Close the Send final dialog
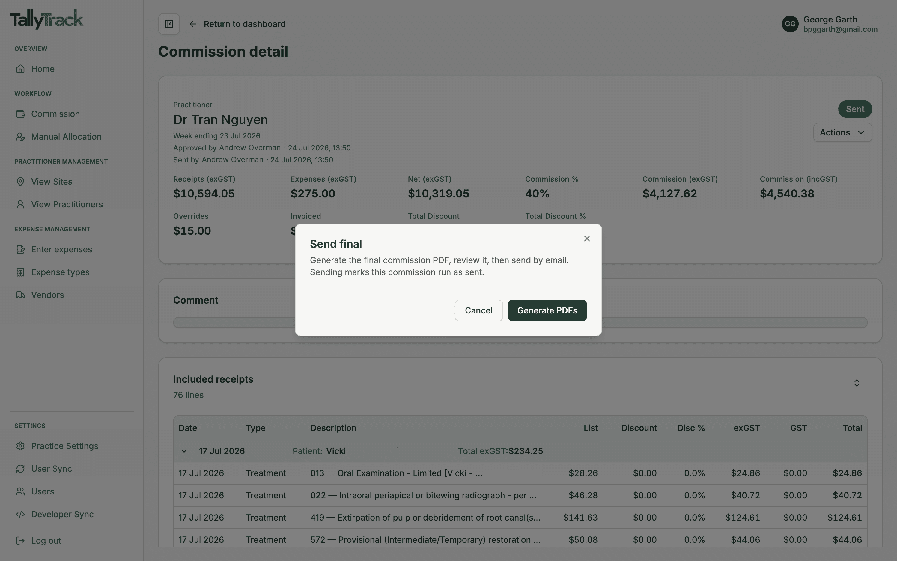Screen dimensions: 897x561 [587, 239]
